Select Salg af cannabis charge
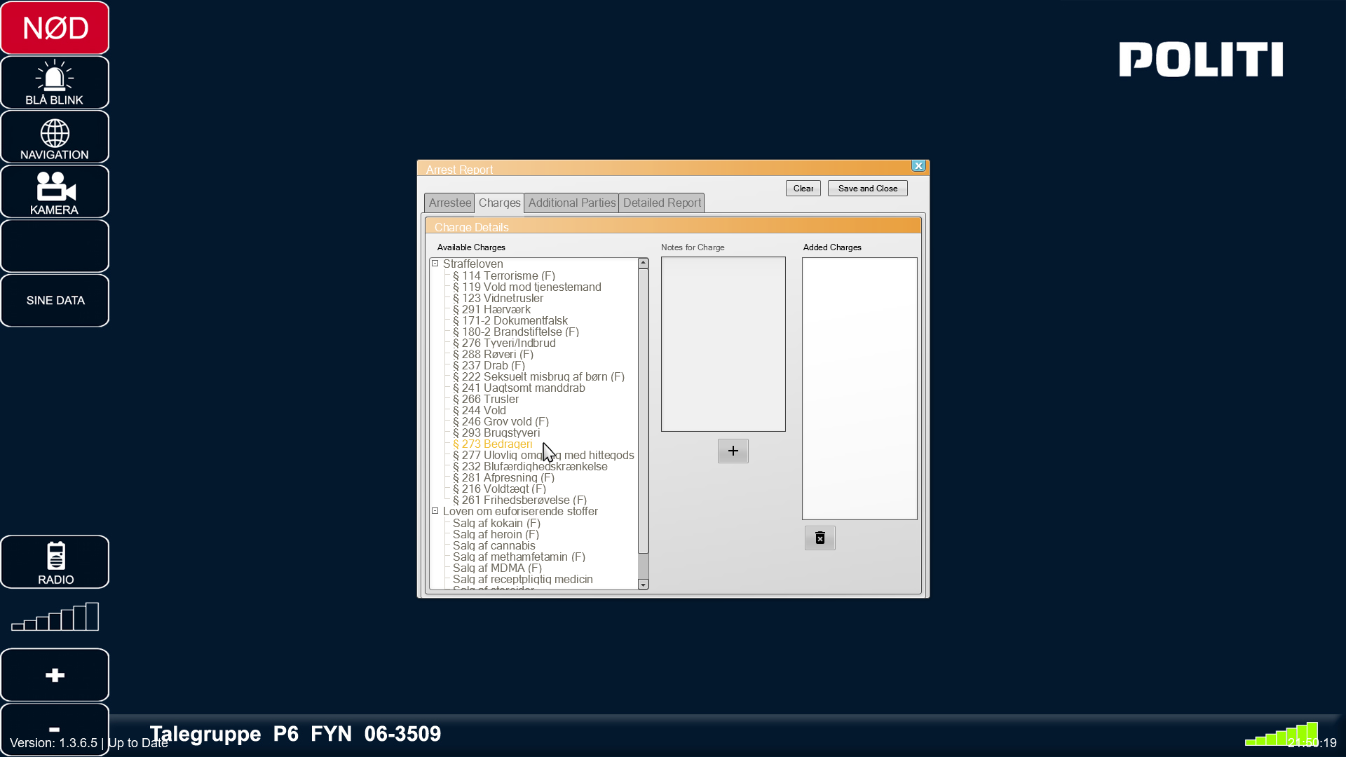 click(x=494, y=546)
